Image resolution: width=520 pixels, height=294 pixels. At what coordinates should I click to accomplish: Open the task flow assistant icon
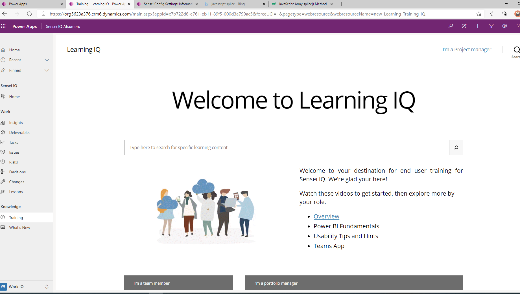click(x=464, y=26)
